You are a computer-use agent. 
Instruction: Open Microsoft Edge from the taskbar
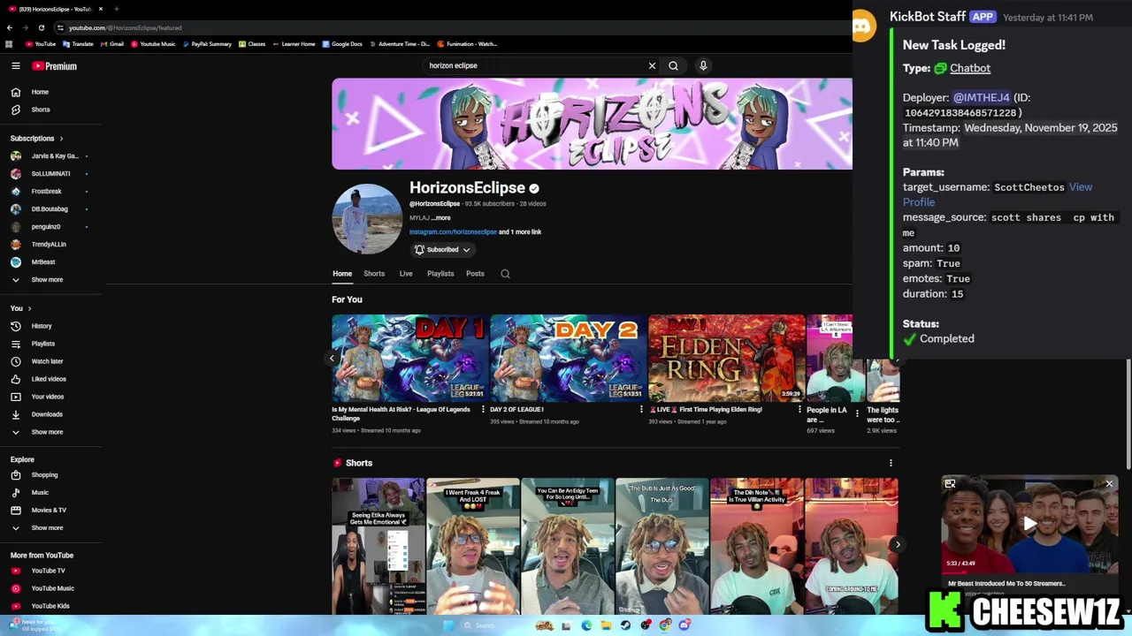tap(586, 625)
